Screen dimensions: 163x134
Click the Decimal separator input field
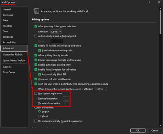[x=66, y=99]
